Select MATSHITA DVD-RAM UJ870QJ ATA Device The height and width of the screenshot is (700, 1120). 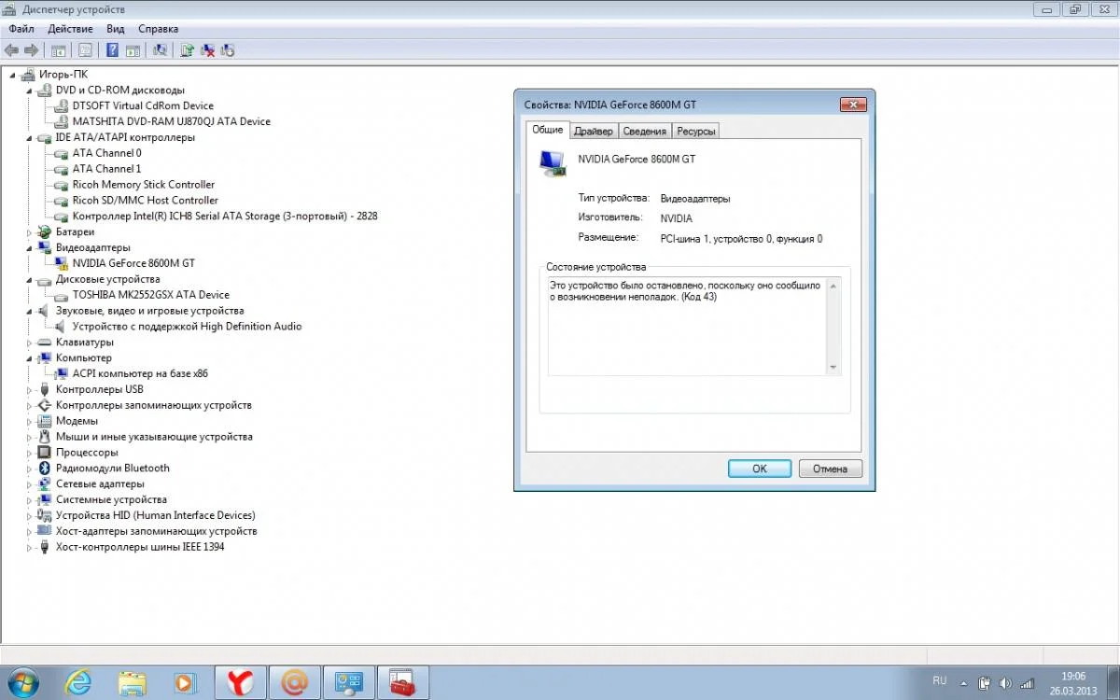(171, 121)
